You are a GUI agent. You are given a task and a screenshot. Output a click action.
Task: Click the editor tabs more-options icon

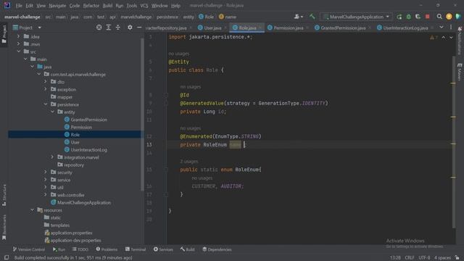click(x=451, y=28)
